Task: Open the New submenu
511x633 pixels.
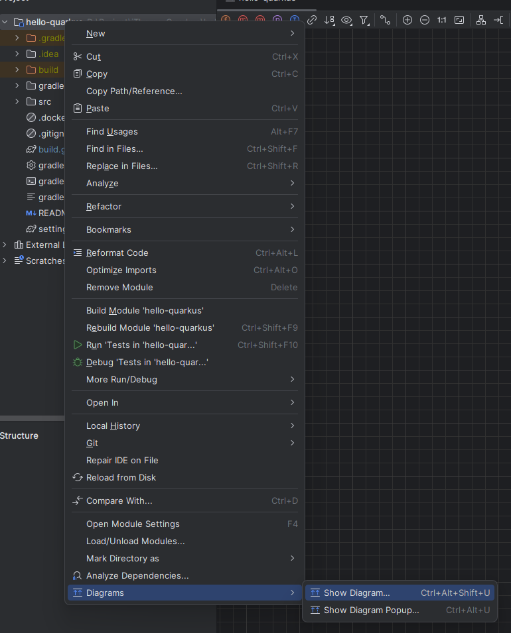Action: pos(184,34)
